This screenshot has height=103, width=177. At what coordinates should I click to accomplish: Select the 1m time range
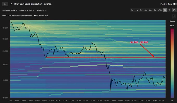coord(141,10)
